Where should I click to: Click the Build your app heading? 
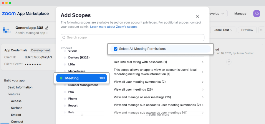(14, 81)
